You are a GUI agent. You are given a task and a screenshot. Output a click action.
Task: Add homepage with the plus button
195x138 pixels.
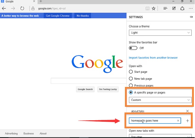click(188, 121)
